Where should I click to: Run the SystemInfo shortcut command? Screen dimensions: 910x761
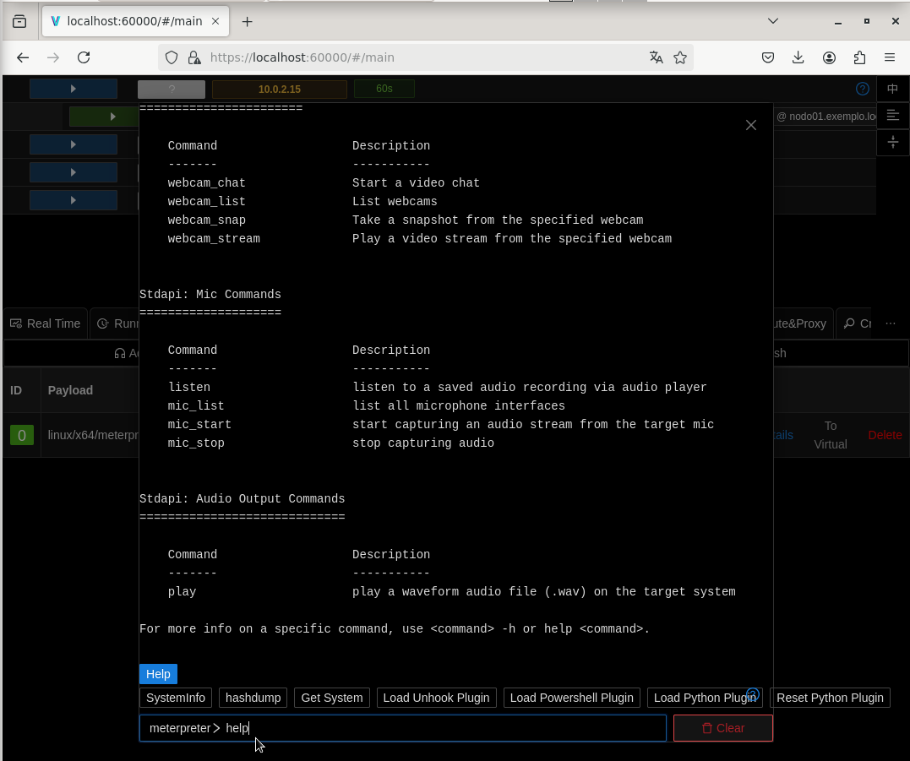pyautogui.click(x=175, y=698)
